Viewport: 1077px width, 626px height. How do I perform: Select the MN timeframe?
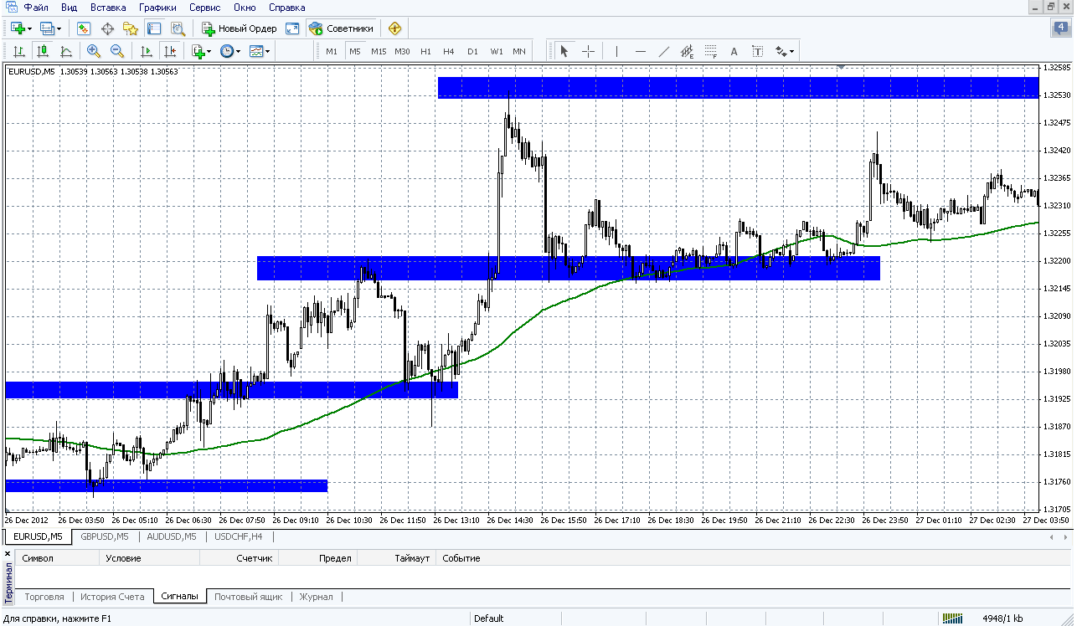(x=519, y=51)
